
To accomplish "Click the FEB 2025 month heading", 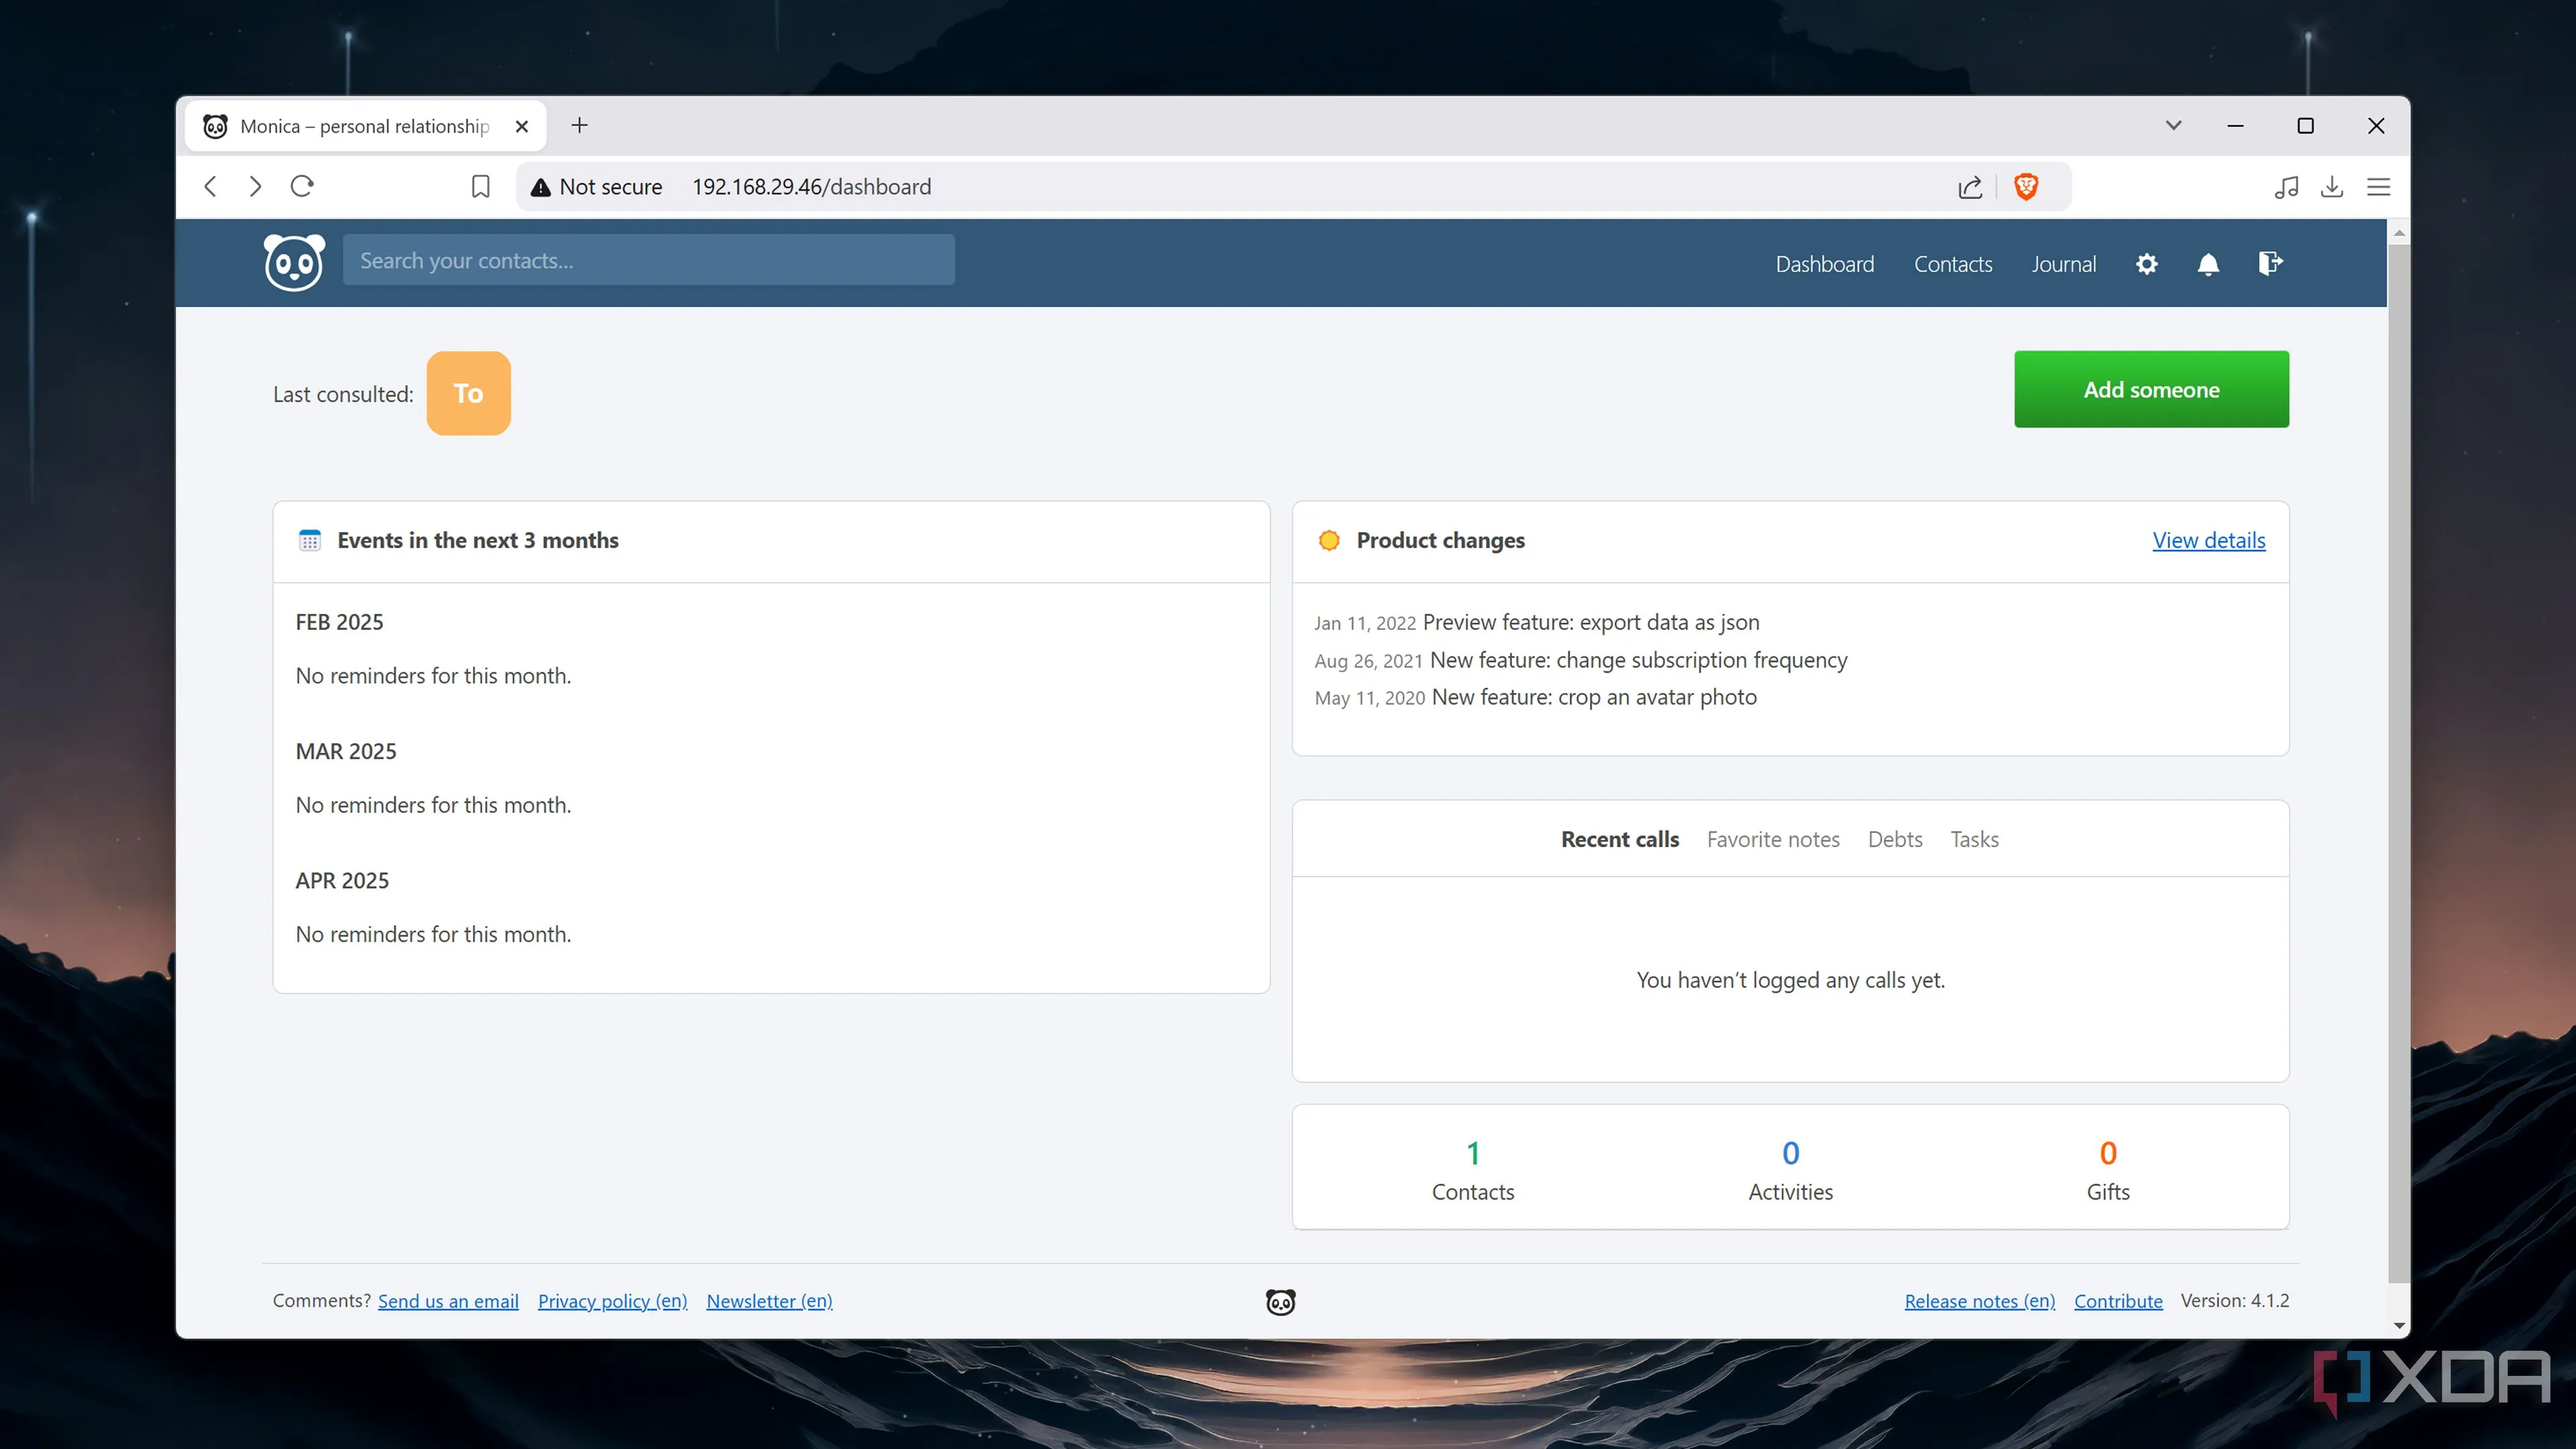I will point(339,622).
